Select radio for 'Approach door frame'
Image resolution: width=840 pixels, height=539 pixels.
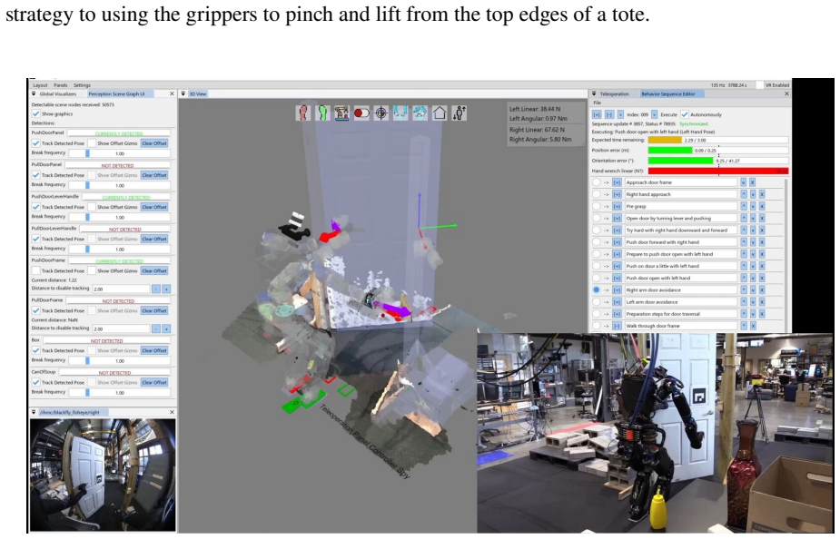tap(597, 182)
